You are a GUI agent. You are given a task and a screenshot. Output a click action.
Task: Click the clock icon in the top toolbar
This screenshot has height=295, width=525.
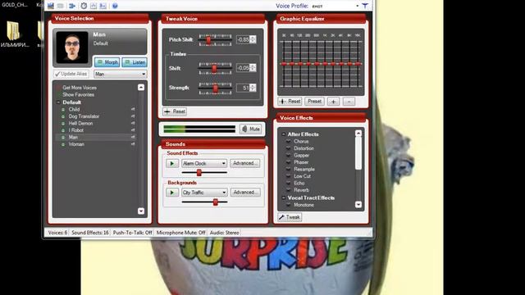(x=84, y=6)
